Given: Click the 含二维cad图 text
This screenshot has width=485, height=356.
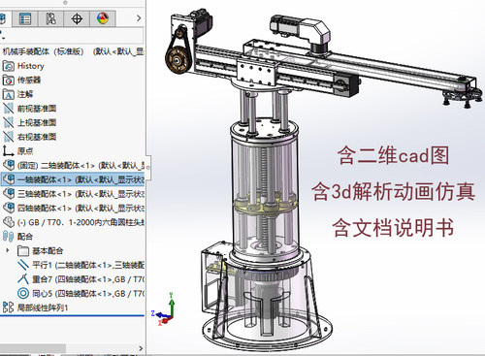Looking at the screenshot, I should pyautogui.click(x=393, y=155).
